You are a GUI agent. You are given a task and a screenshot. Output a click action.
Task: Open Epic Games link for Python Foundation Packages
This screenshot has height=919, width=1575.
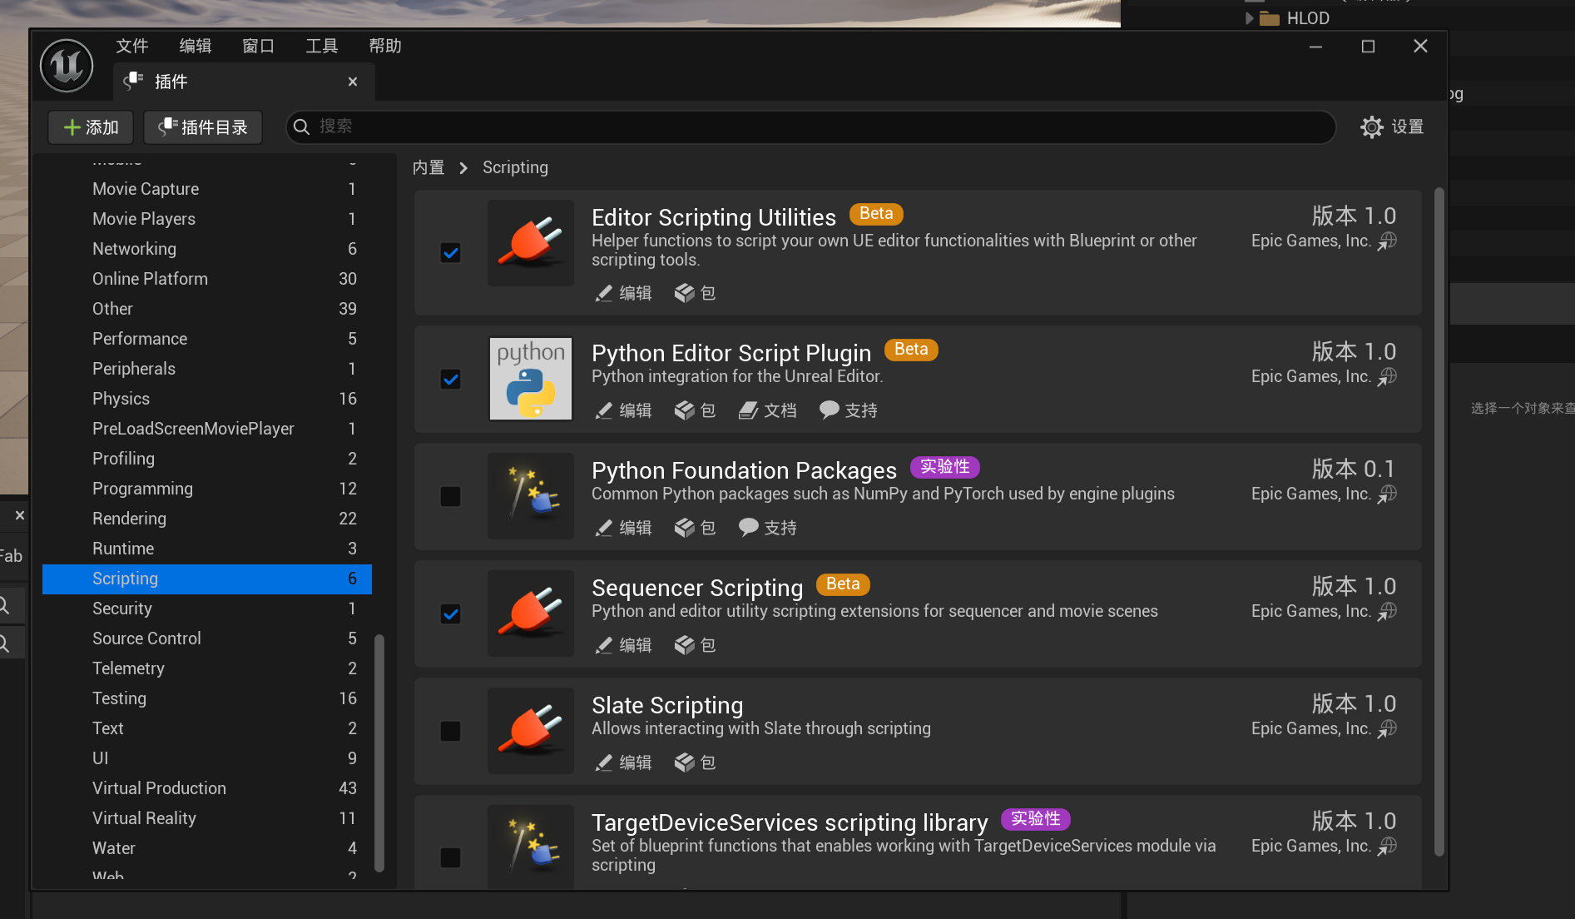click(x=1324, y=494)
